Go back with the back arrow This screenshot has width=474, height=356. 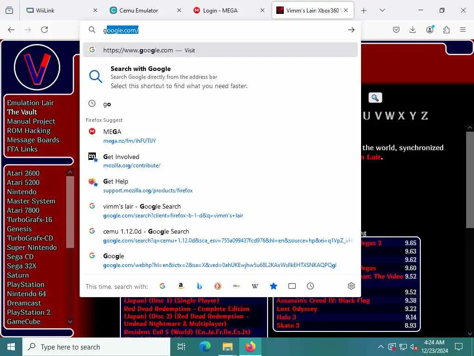(11, 30)
